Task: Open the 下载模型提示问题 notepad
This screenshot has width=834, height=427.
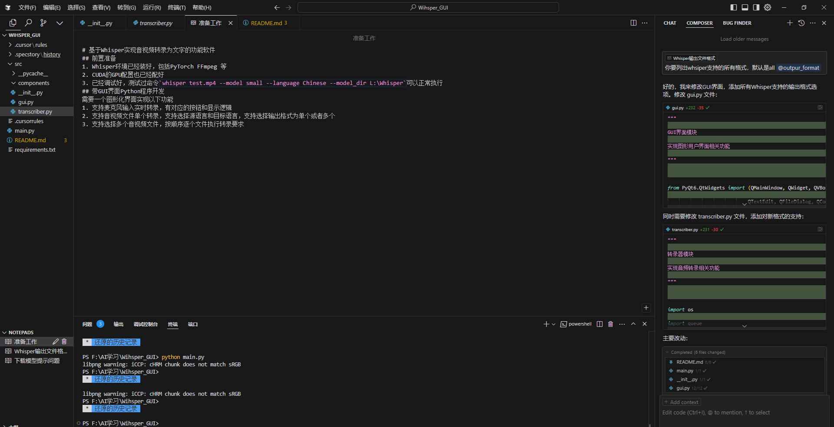Action: point(37,361)
